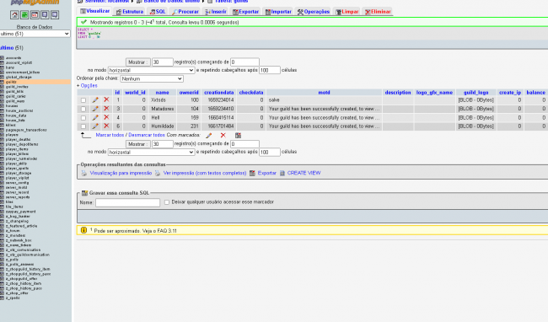
Task: Click the table icon beside accounts in sidebar
Action: click(2, 58)
